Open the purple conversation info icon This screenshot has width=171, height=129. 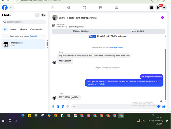(x=162, y=18)
